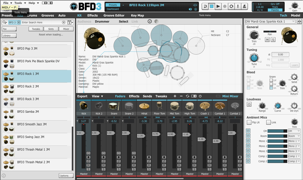Click the Kick channel drum icon
Screen dimensions: 303x180
[84, 106]
